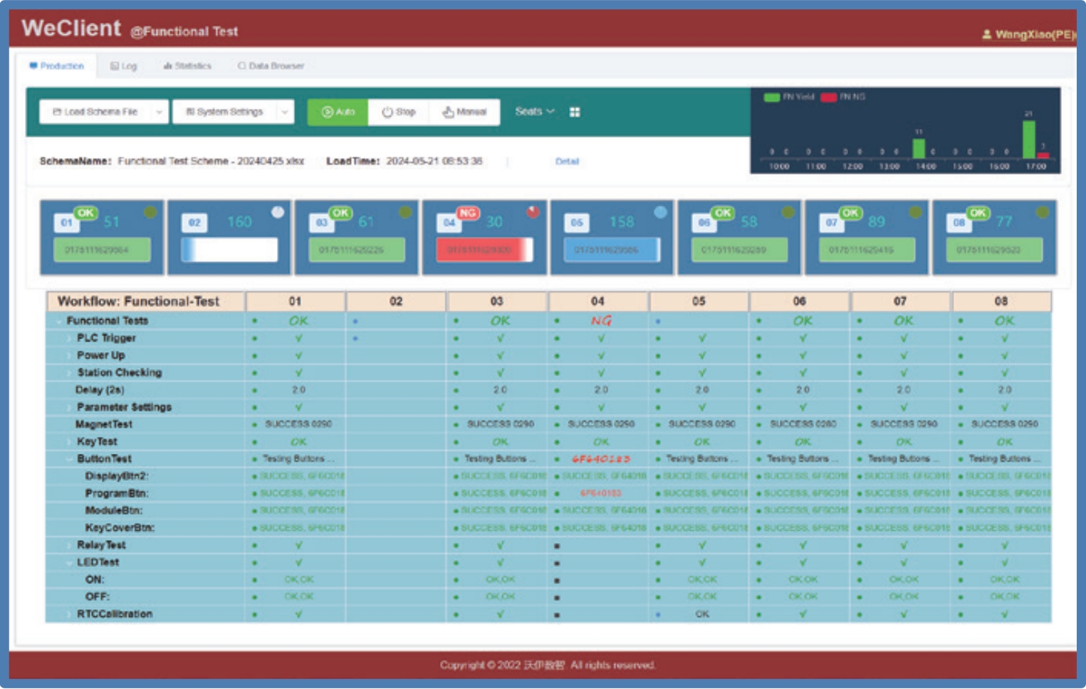Click the OK badge on seat 07
This screenshot has width=1086, height=689.
(x=850, y=212)
